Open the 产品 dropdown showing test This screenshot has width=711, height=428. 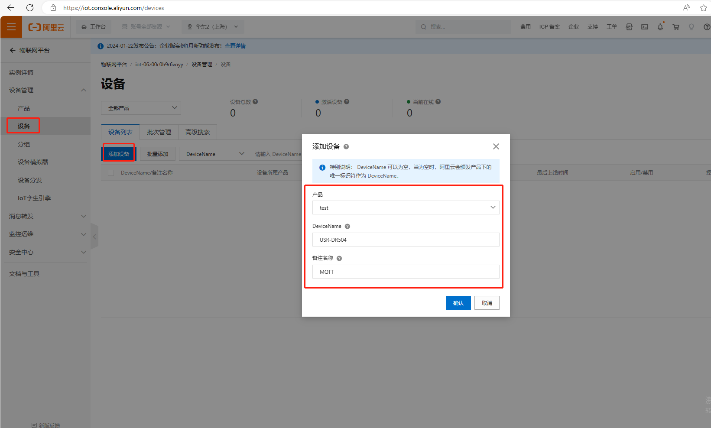pyautogui.click(x=406, y=208)
